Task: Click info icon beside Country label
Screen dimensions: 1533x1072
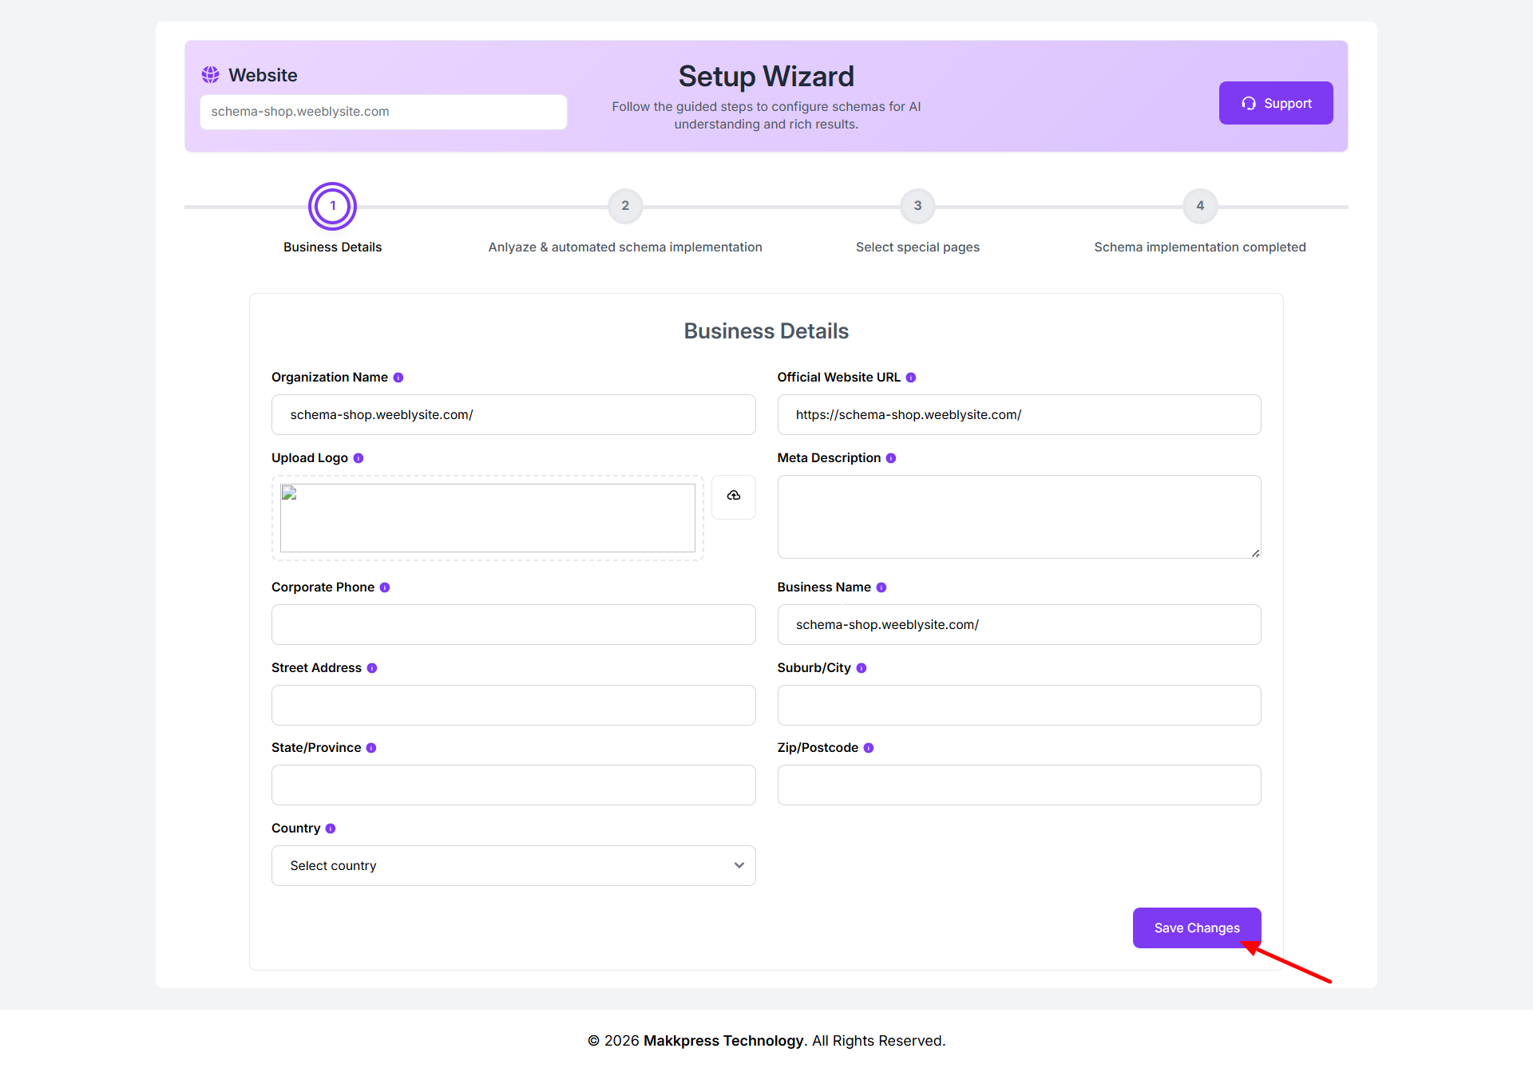Action: coord(331,829)
